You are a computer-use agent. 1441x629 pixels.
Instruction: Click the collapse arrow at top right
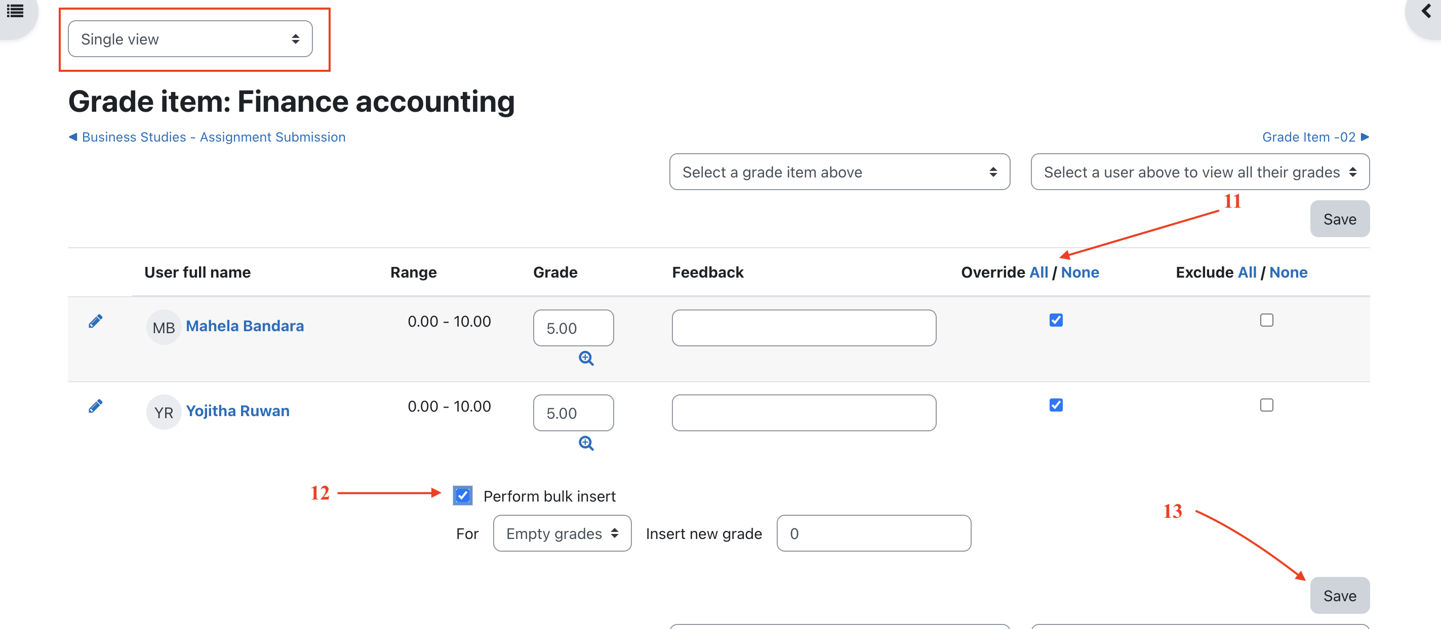point(1425,12)
